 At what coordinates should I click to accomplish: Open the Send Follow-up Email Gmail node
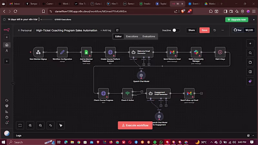(x=189, y=93)
